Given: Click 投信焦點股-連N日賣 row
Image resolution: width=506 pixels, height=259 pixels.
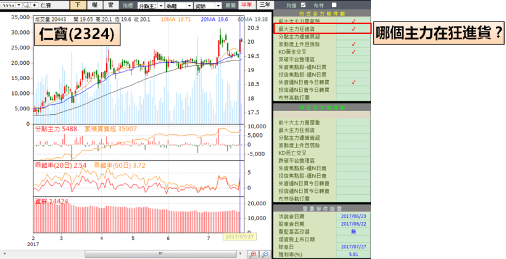Looking at the screenshot, I should pos(321,176).
